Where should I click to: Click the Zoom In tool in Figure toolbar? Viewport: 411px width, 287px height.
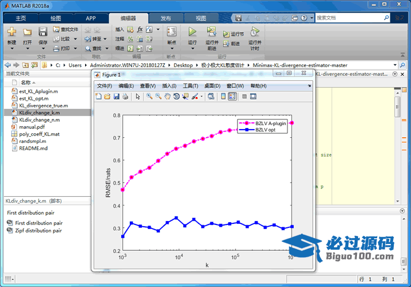point(149,96)
